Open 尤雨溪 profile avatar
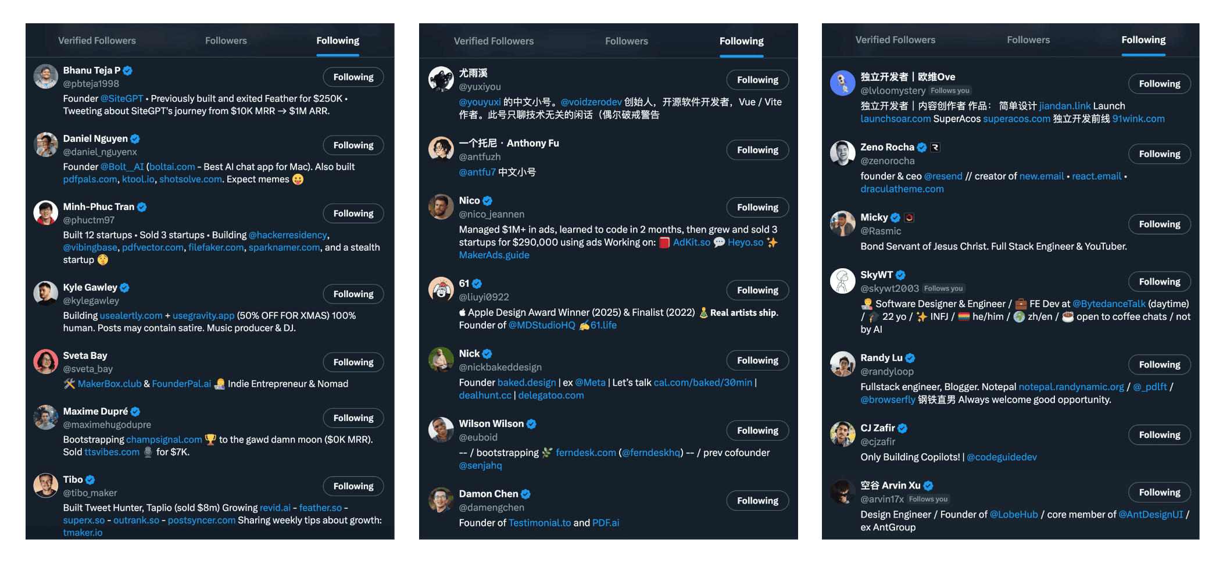 coord(441,79)
